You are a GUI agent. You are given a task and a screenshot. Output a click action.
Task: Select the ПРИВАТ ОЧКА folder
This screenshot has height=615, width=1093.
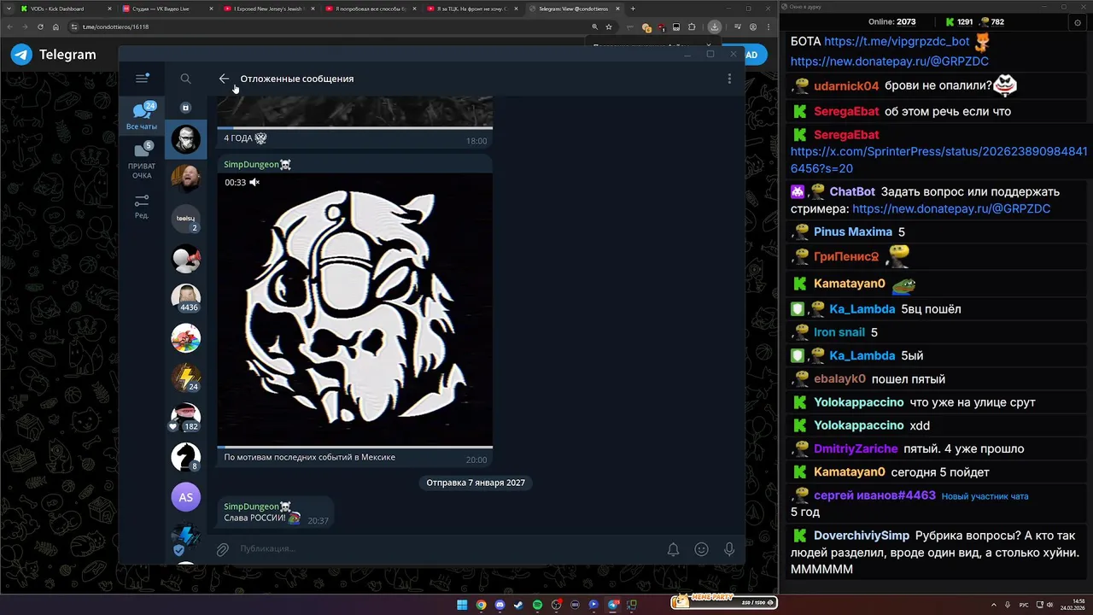(142, 161)
